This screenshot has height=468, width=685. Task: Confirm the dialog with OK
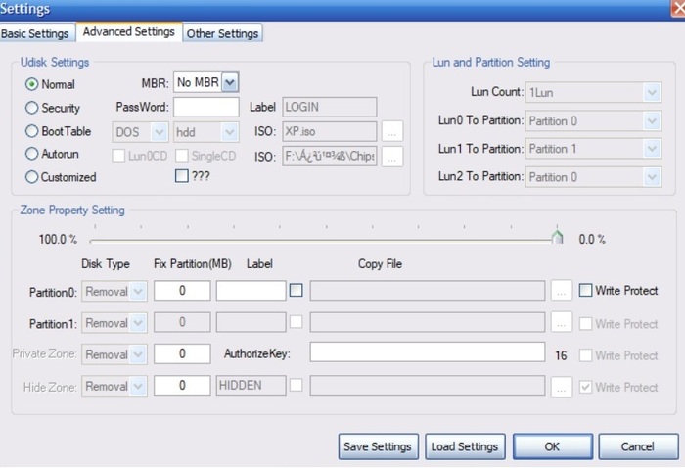click(552, 446)
